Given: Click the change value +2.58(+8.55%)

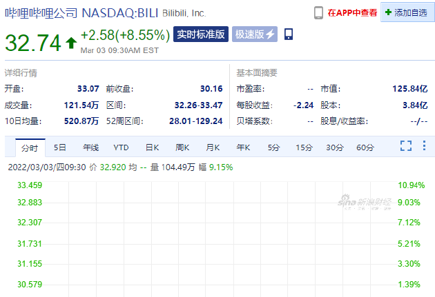Looking at the screenshot, I should [125, 35].
